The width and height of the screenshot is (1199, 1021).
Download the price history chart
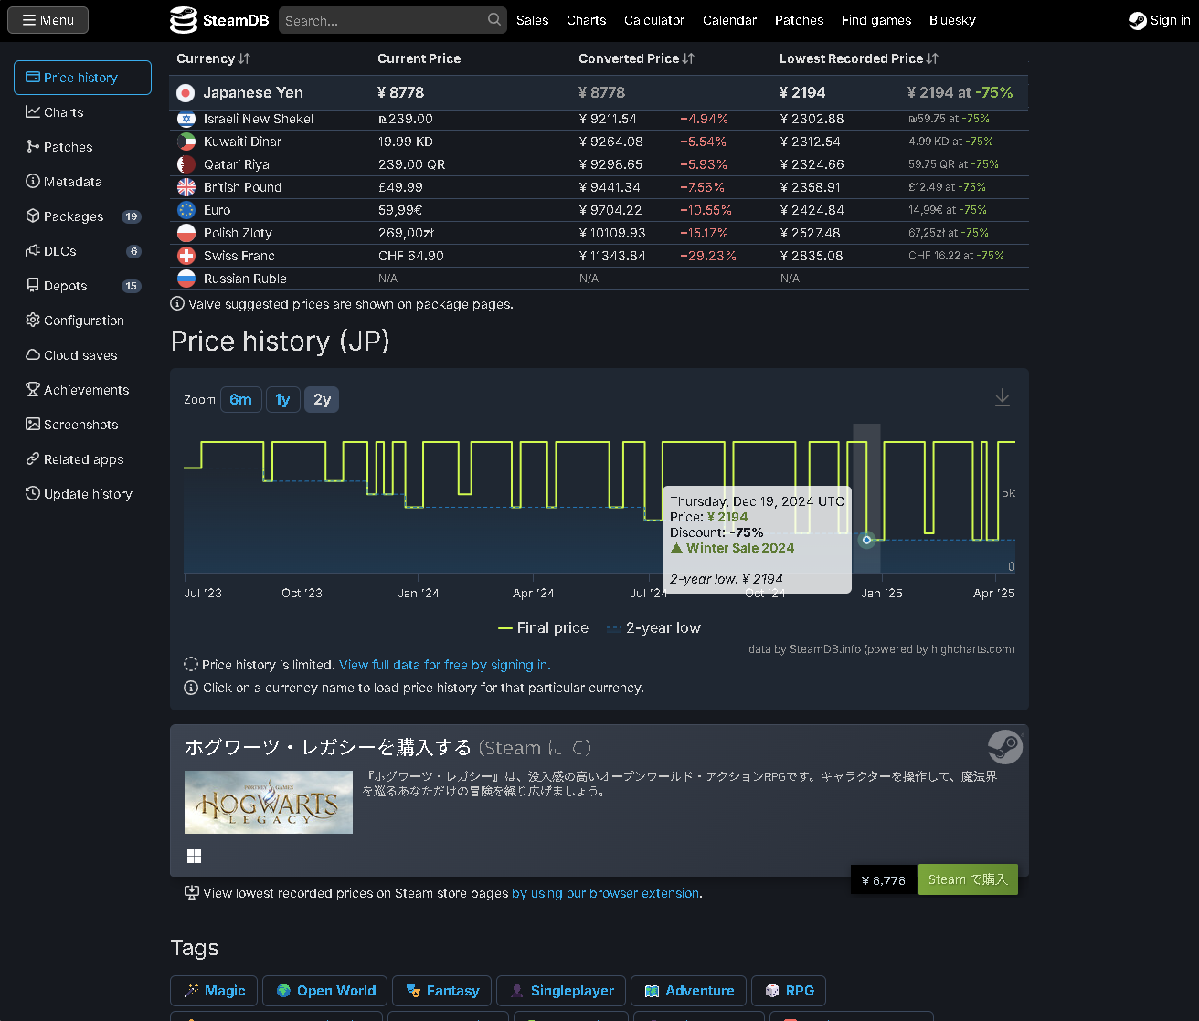point(1002,397)
